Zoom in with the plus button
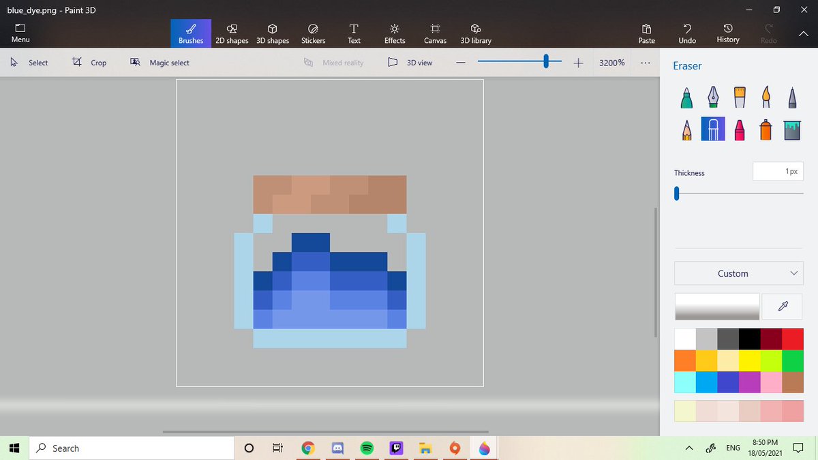Screen dimensions: 818x460 coord(578,63)
